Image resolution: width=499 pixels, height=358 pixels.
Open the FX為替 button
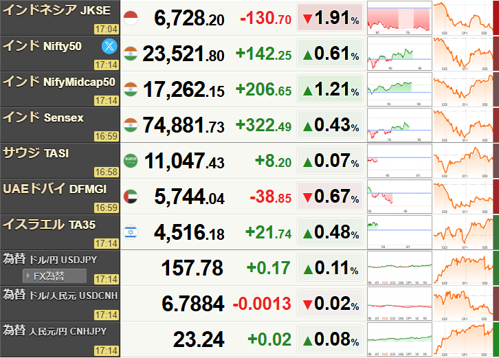pos(54,276)
